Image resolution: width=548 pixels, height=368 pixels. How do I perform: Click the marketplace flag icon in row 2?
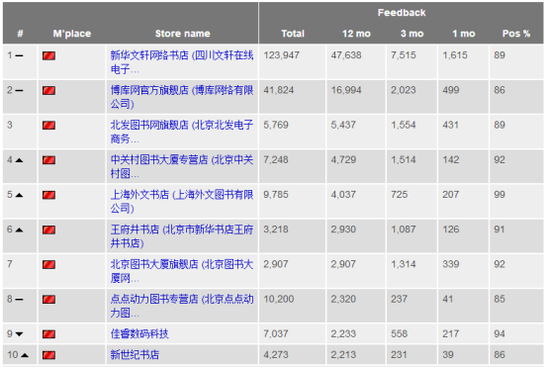point(48,90)
